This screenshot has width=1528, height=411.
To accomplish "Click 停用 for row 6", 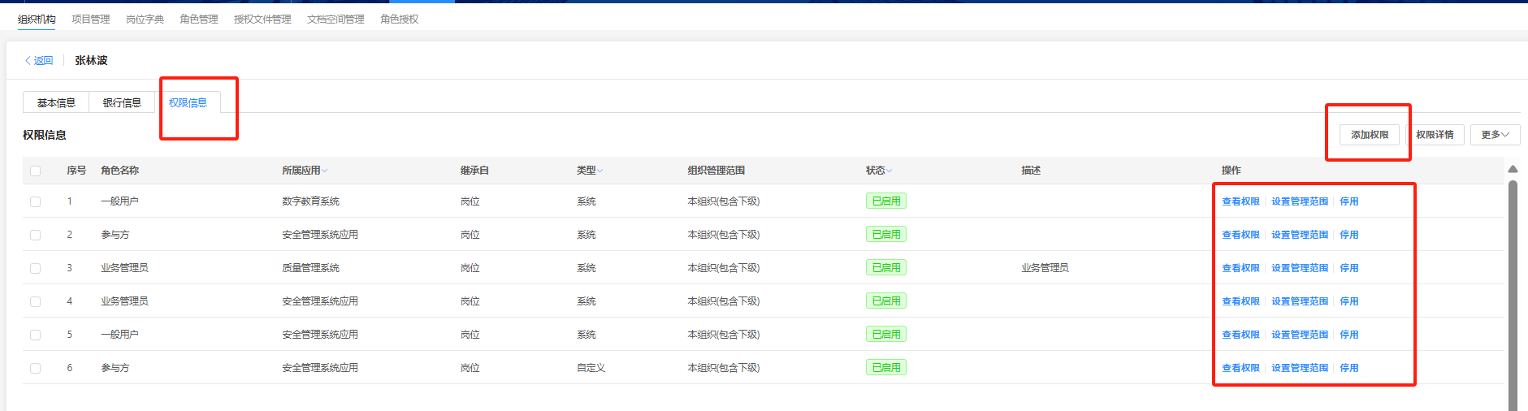I will 1349,368.
